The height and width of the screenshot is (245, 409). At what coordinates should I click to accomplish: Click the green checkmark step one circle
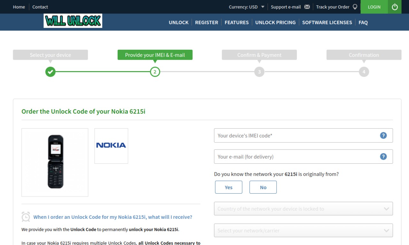point(50,72)
